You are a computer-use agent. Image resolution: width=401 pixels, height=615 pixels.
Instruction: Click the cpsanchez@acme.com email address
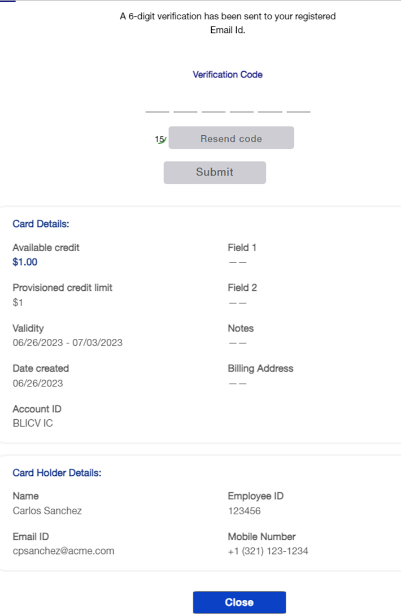pos(63,551)
